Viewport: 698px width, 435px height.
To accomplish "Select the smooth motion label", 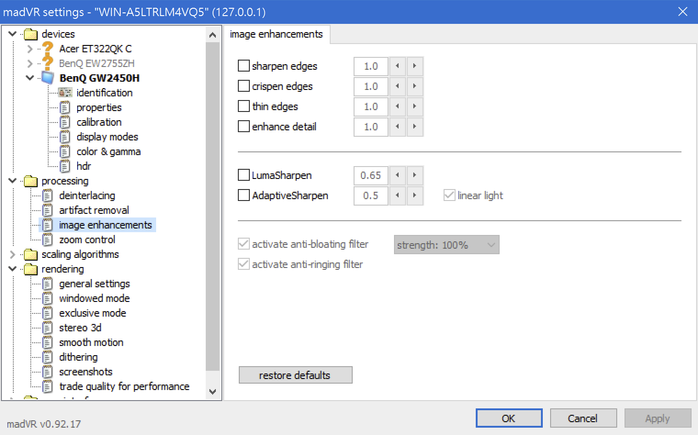I will pos(91,342).
